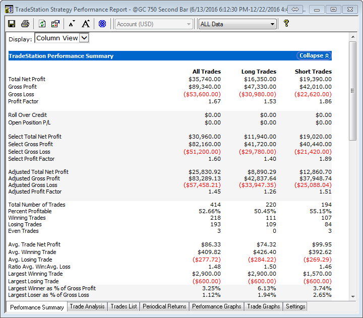Increase font size with large A icon

point(86,24)
